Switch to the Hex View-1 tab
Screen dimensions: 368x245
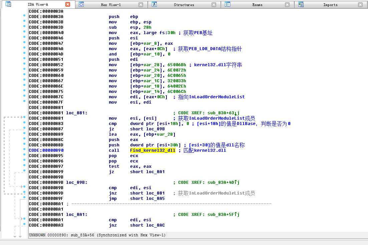pyautogui.click(x=111, y=5)
